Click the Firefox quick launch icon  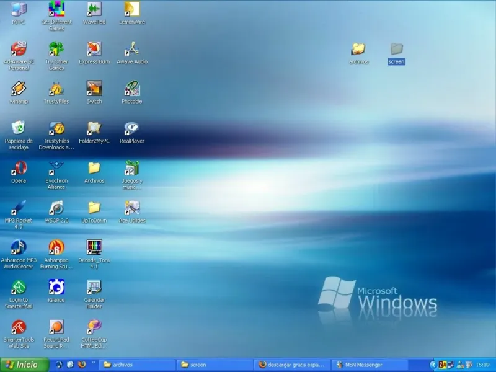pyautogui.click(x=82, y=365)
